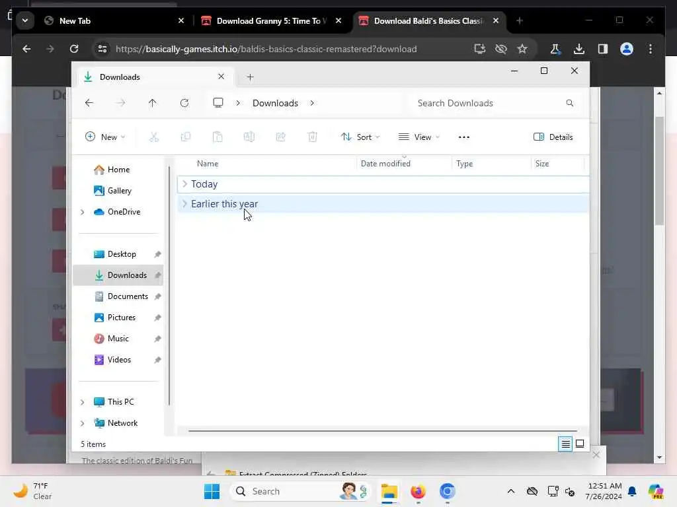Open the See more ellipsis menu
Viewport: 677px width, 507px height.
pos(463,137)
